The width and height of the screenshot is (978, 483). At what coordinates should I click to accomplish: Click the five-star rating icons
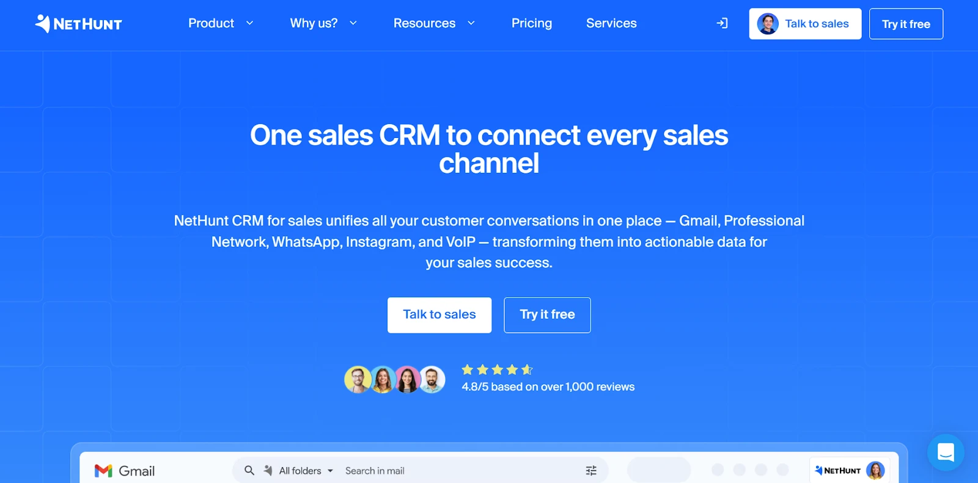point(497,369)
